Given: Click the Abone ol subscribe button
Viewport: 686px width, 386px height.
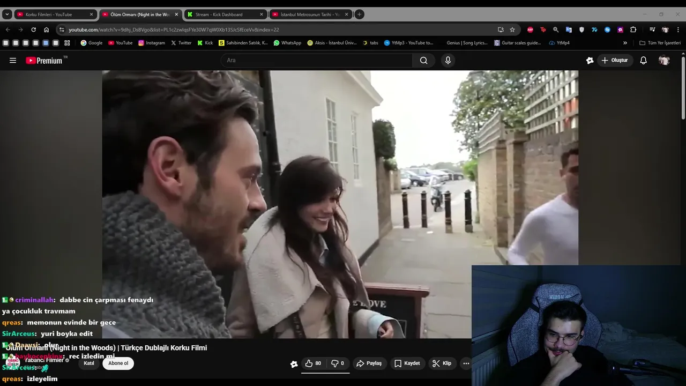Looking at the screenshot, I should click(118, 363).
